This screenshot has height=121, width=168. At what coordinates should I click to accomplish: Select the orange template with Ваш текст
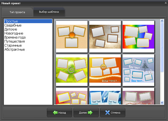[x=105, y=70]
